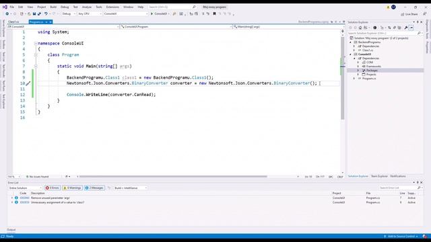Viewport: 431px width, 242px height.
Task: Switch to the Notifications tab
Action: click(x=398, y=176)
